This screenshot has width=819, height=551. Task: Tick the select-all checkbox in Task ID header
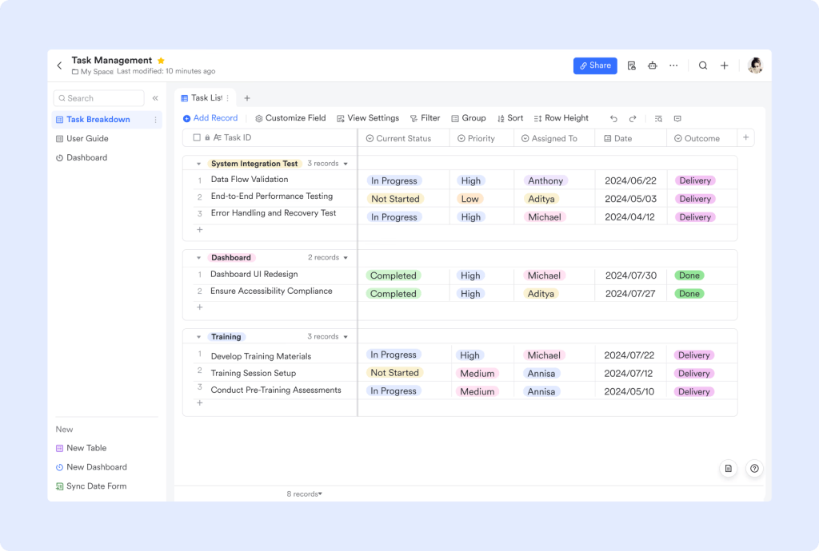[x=197, y=137]
